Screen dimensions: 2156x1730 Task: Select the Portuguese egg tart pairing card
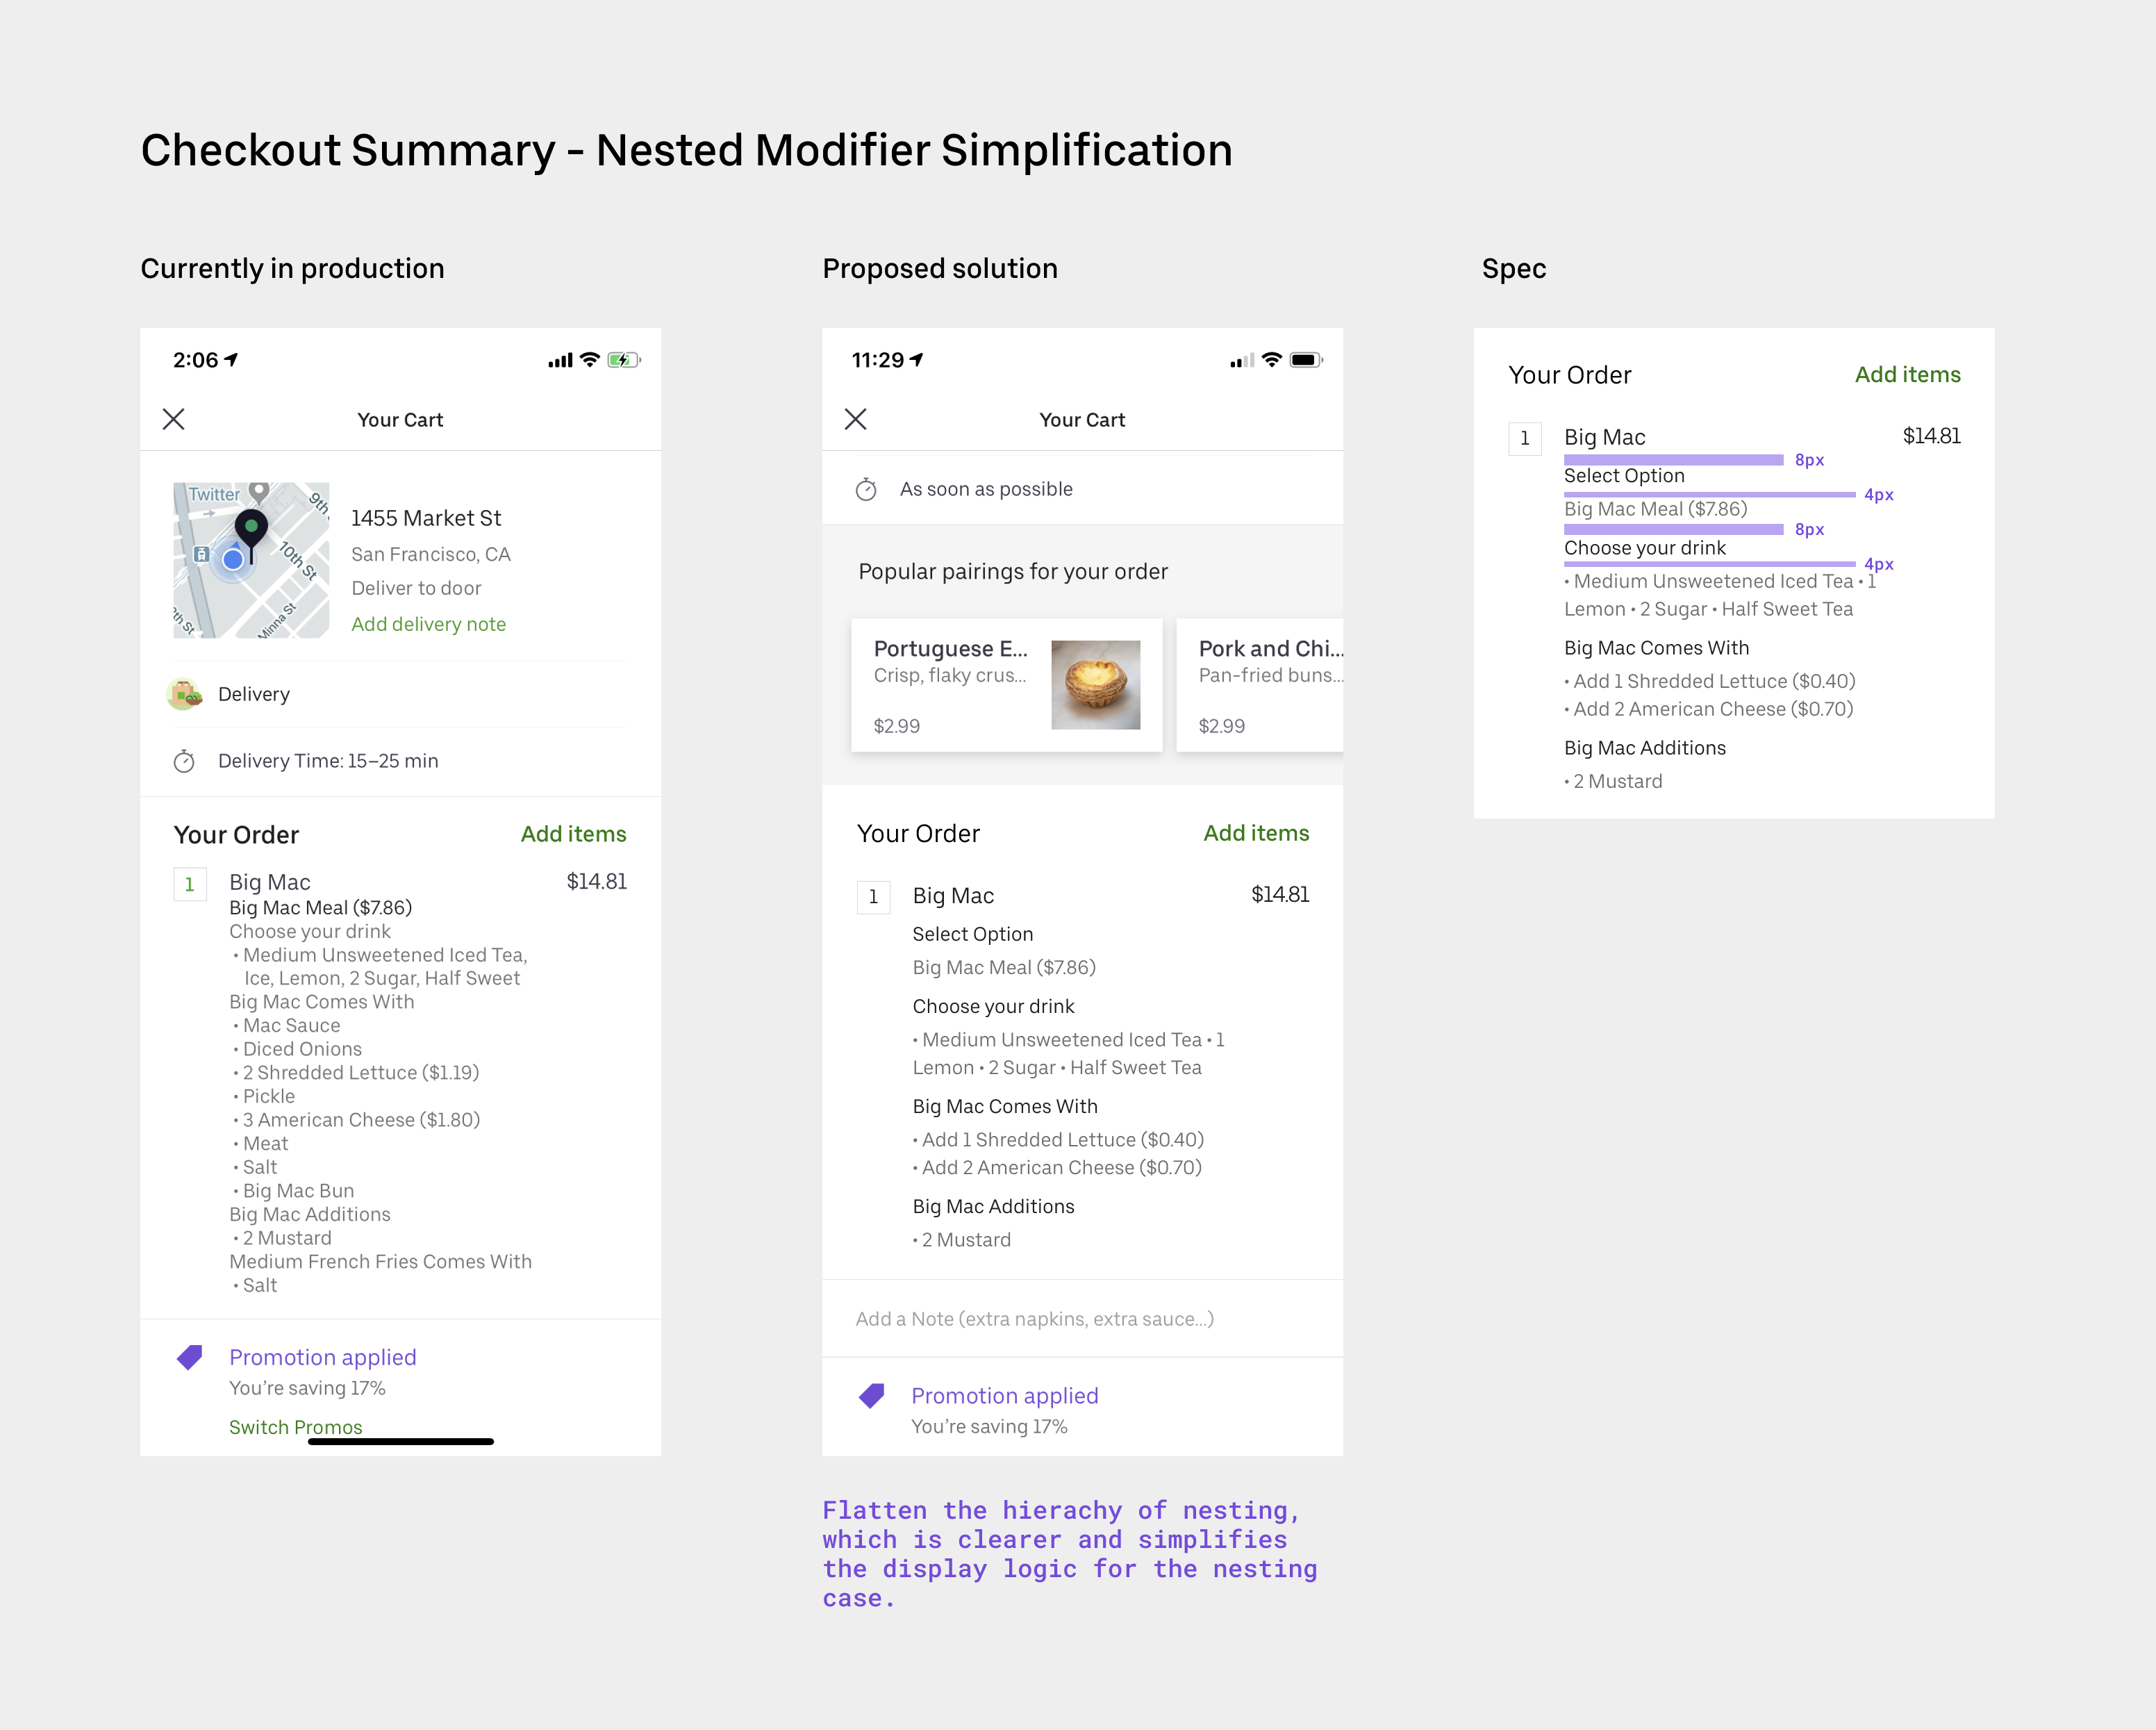(x=1006, y=685)
